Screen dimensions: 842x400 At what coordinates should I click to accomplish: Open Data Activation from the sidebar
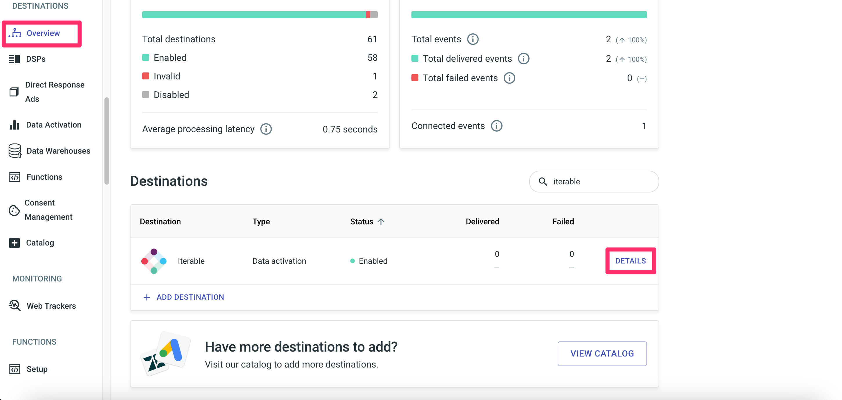(x=53, y=125)
